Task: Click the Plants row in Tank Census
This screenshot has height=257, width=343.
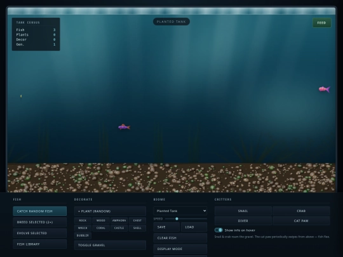Action: 36,35
